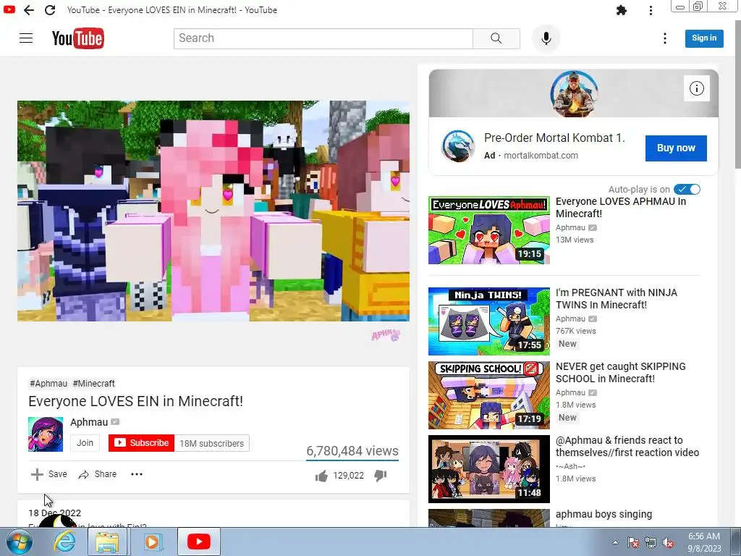
Task: Like the video with thumbs up
Action: click(321, 476)
